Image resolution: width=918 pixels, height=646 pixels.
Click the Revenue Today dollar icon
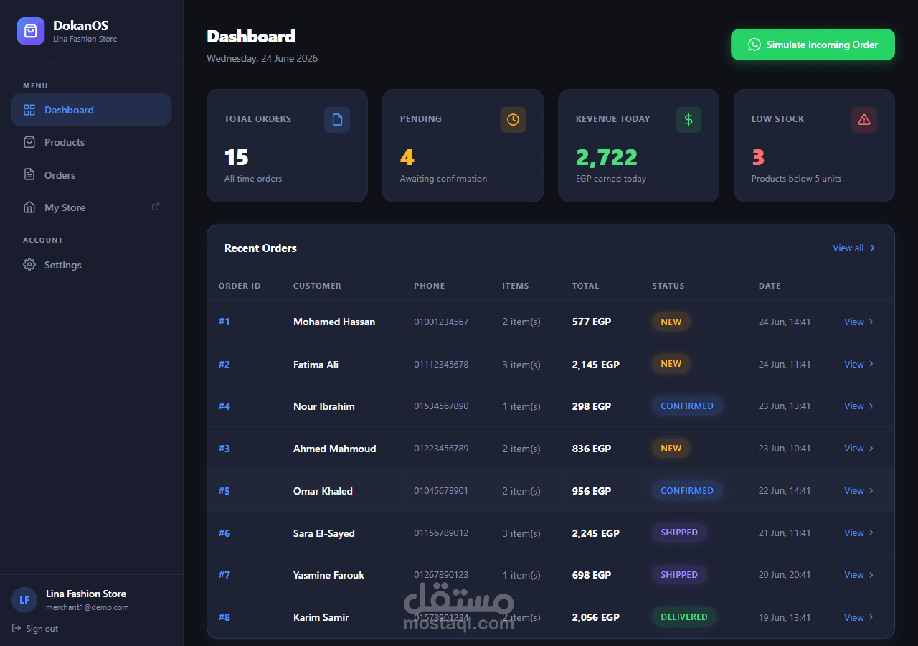pos(688,120)
